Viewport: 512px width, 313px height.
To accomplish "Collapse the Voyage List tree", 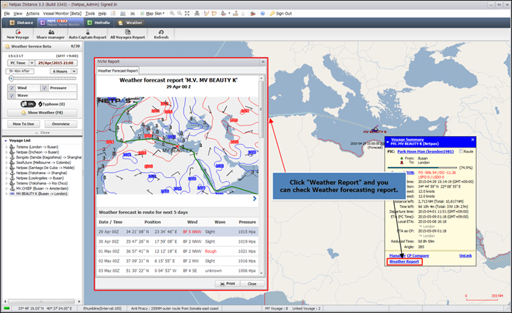I will [5, 140].
